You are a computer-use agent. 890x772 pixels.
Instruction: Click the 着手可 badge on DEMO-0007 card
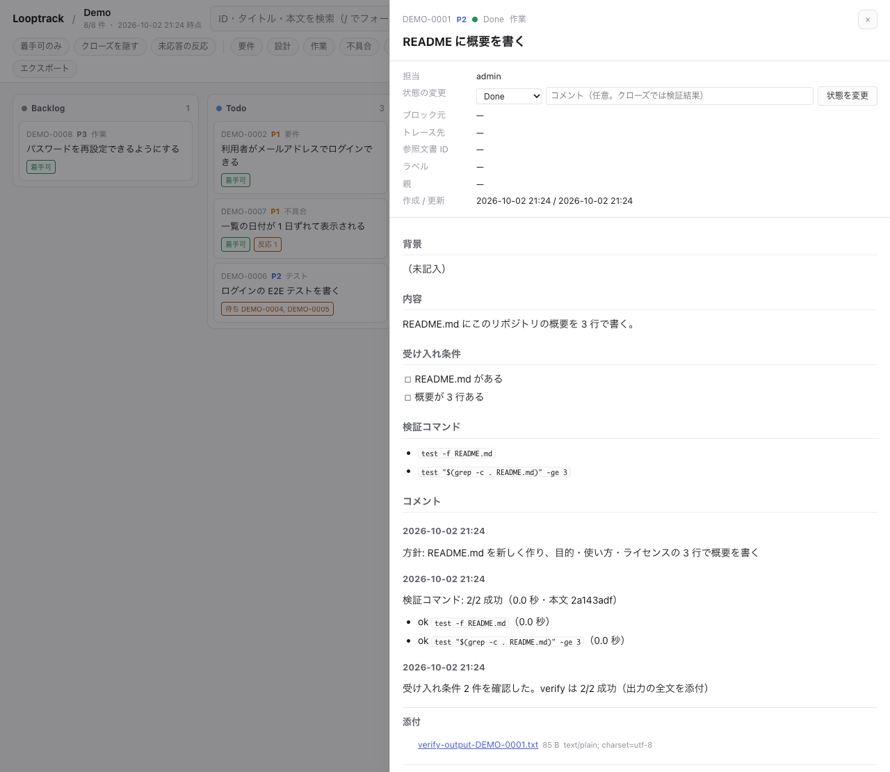[x=236, y=245]
